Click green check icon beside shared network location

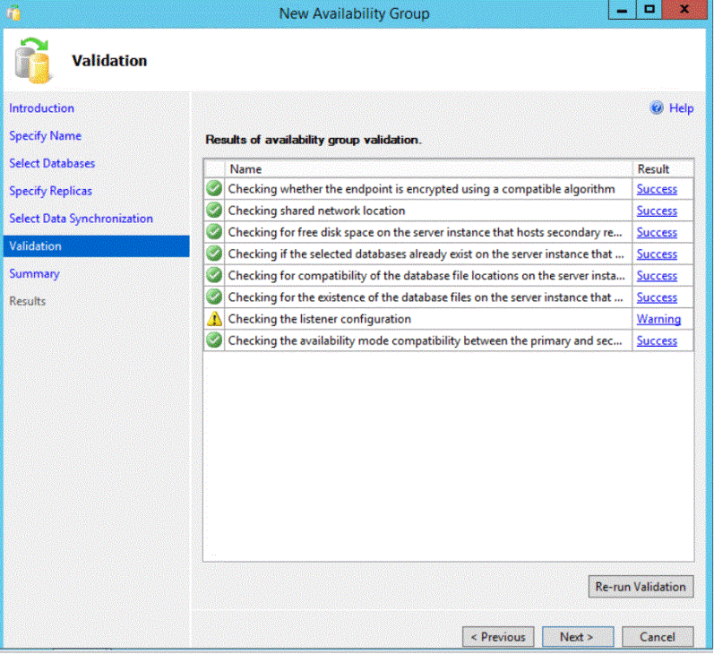[x=214, y=211]
